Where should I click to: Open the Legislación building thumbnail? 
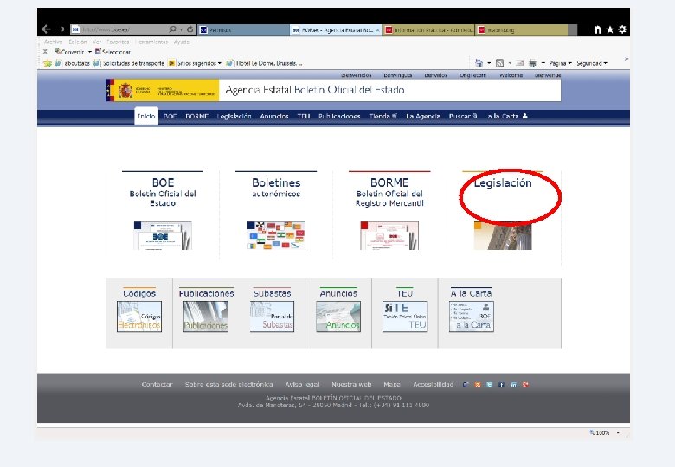click(503, 235)
